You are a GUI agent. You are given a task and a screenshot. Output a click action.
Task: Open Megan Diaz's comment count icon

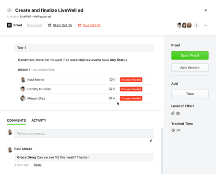[x=112, y=98]
